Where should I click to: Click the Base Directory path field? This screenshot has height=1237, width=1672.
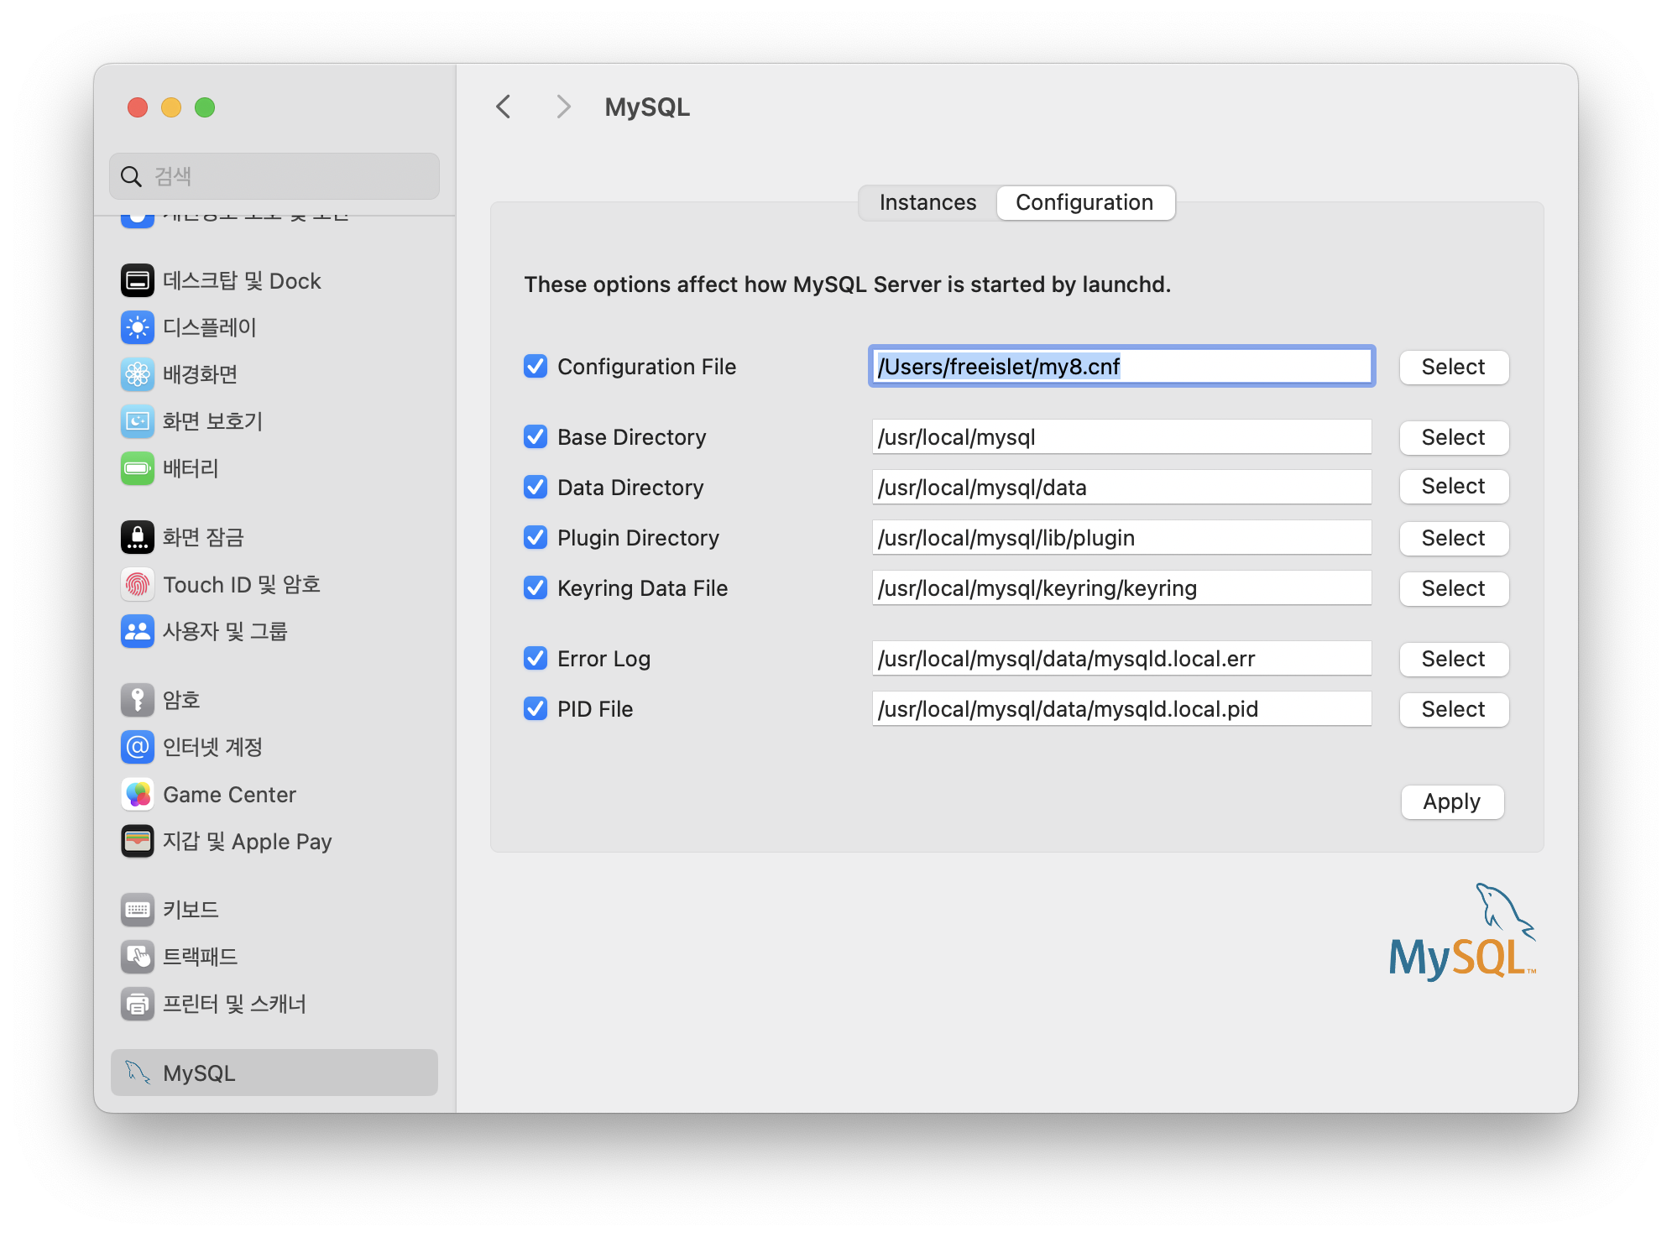pos(1121,436)
